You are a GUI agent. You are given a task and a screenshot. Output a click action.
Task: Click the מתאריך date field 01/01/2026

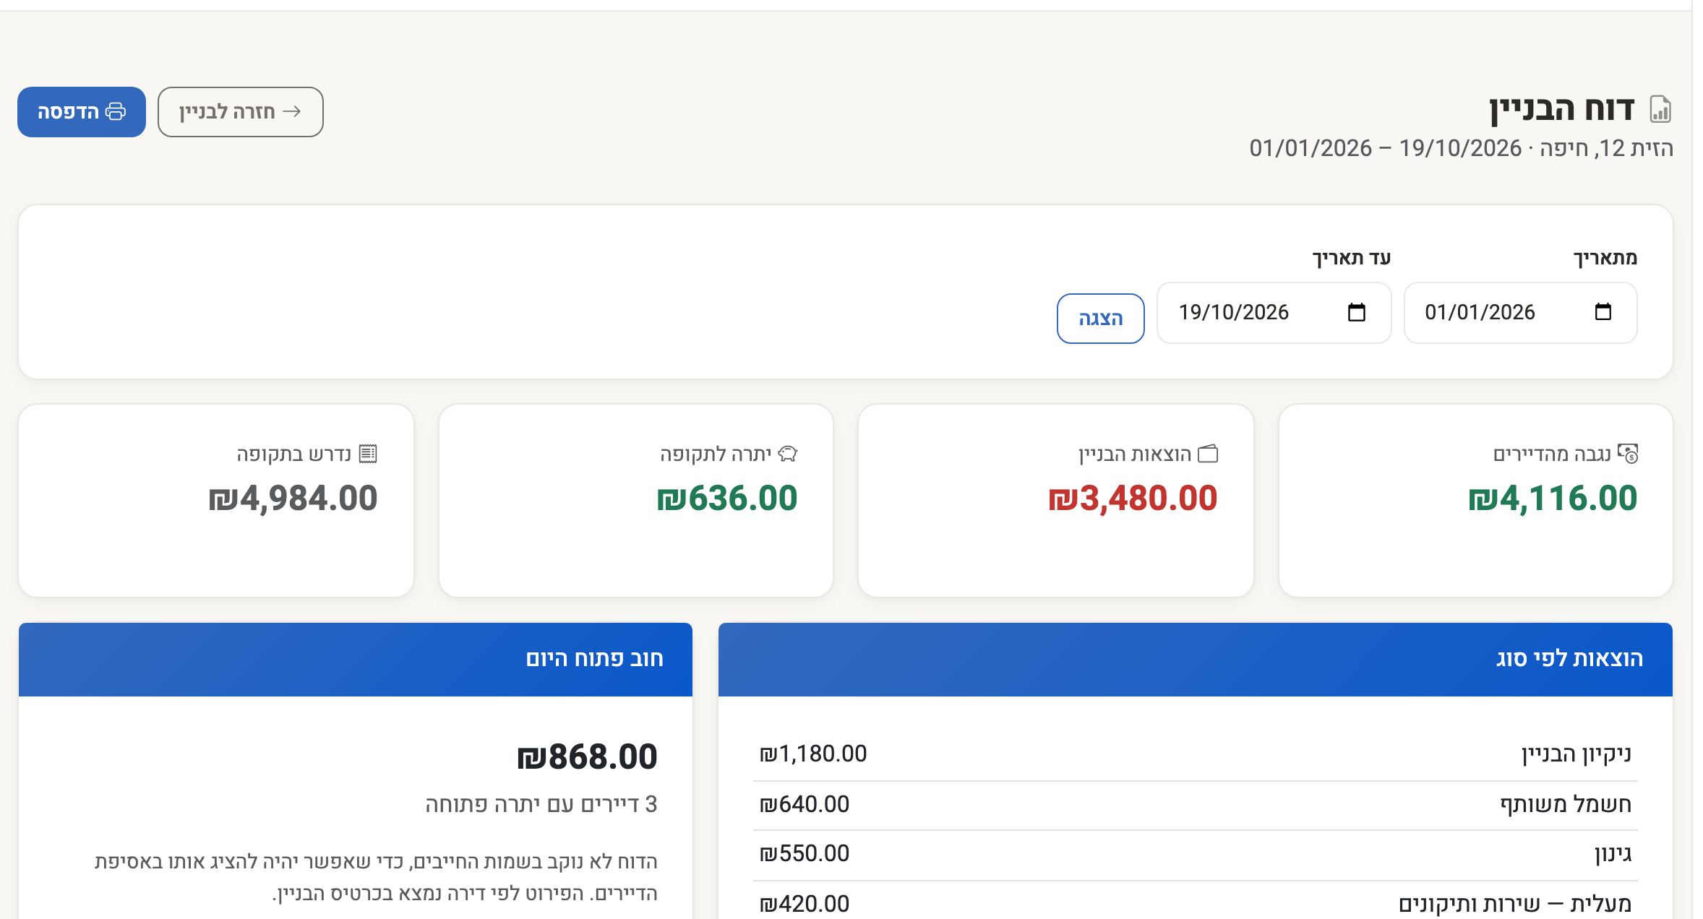[x=1520, y=313]
